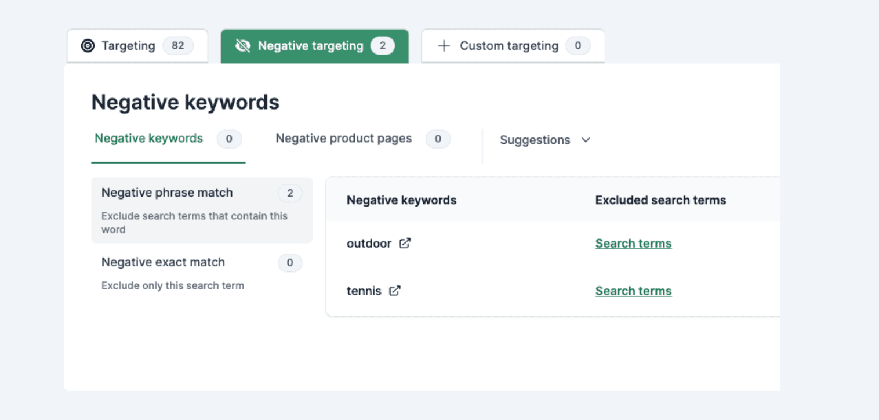Screen dimensions: 879x420
Task: Click the 2 count badge on Negative targeting
Action: [383, 46]
